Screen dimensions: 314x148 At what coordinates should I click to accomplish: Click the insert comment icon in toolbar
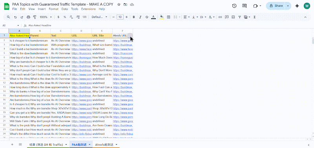(227, 17)
